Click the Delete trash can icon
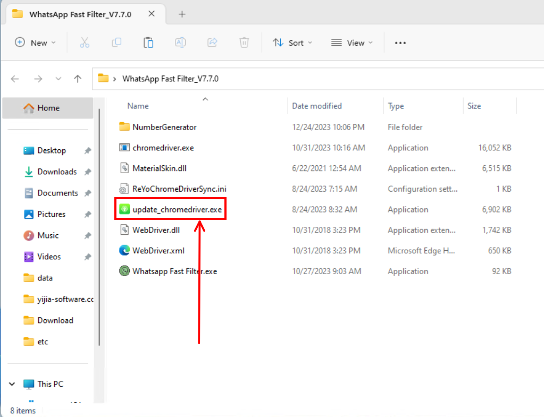Viewport: 544px width, 417px height. [244, 43]
